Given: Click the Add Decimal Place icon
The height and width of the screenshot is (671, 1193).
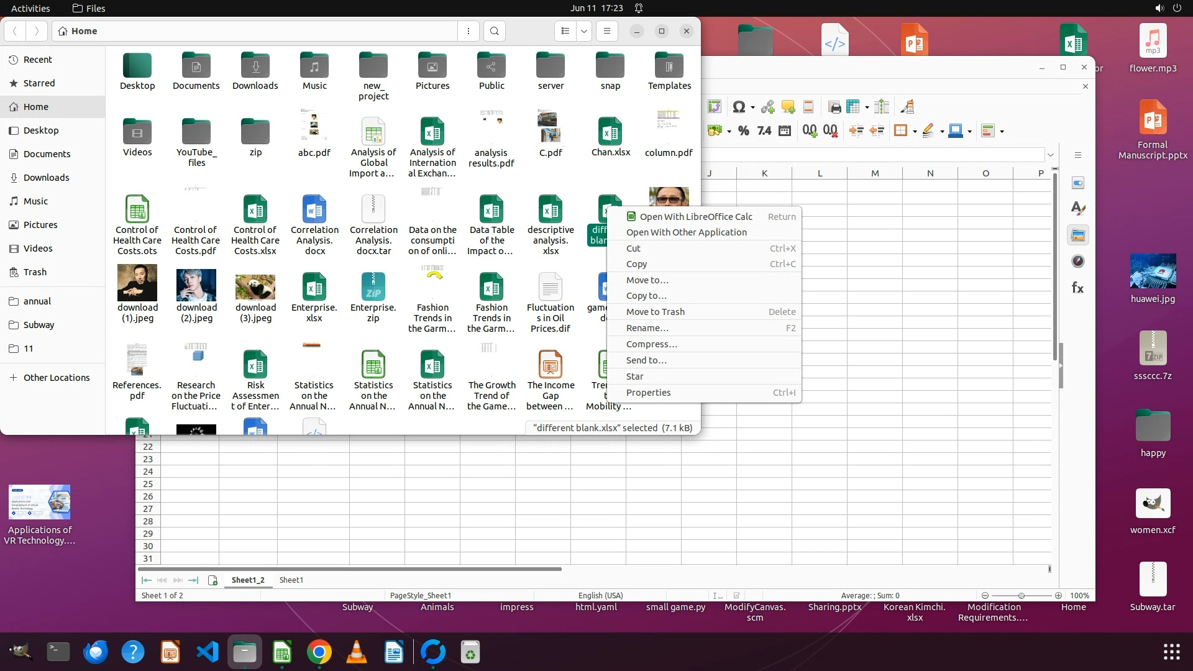Looking at the screenshot, I should 809,130.
